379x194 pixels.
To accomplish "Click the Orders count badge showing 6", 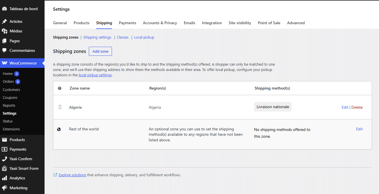I will point(18,82).
